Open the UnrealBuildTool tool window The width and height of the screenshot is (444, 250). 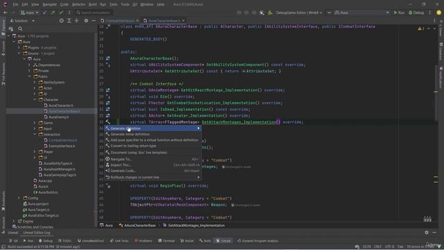tap(91, 241)
